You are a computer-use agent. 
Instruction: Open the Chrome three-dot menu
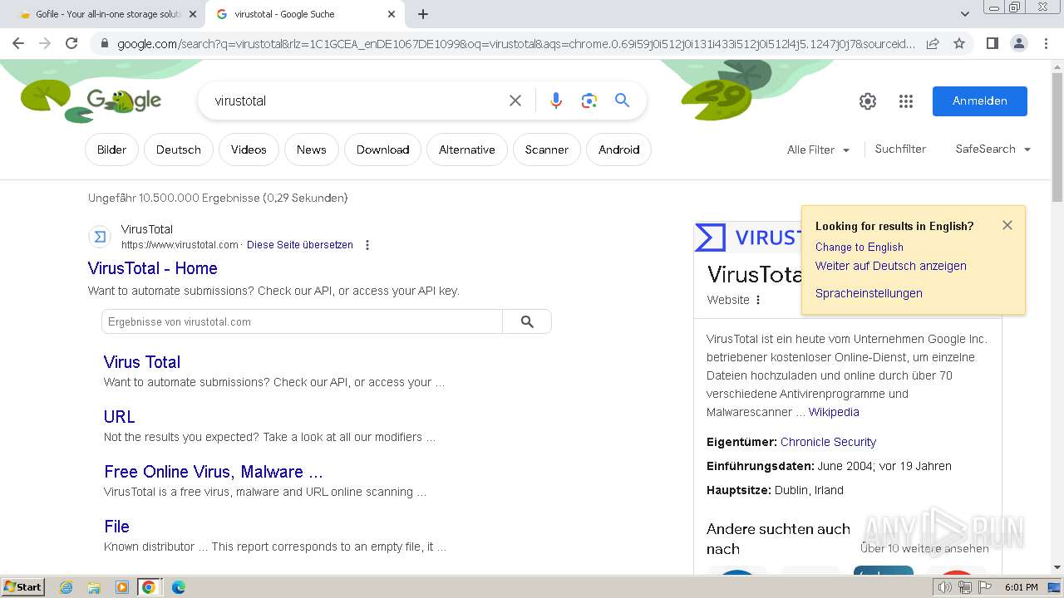(x=1045, y=43)
